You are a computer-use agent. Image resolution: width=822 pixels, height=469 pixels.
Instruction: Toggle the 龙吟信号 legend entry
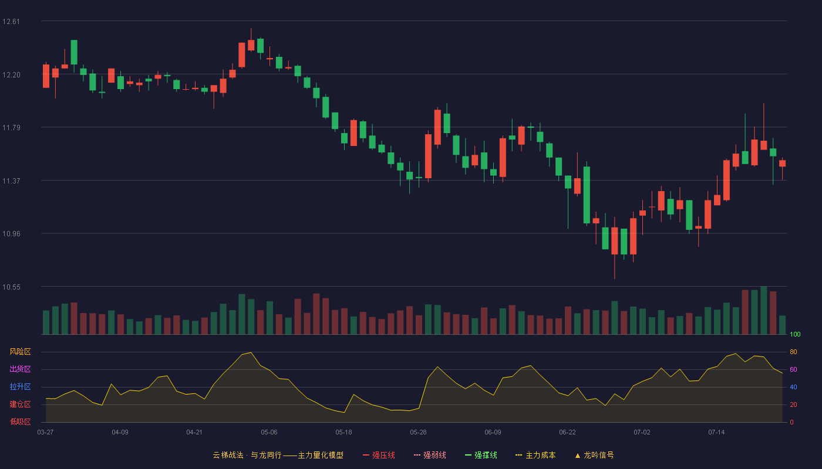coord(594,455)
